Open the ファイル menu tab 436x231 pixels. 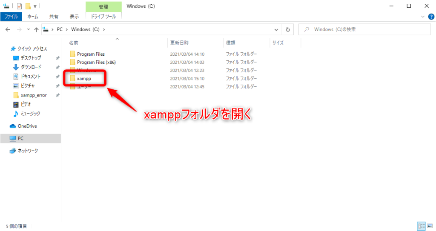(11, 17)
